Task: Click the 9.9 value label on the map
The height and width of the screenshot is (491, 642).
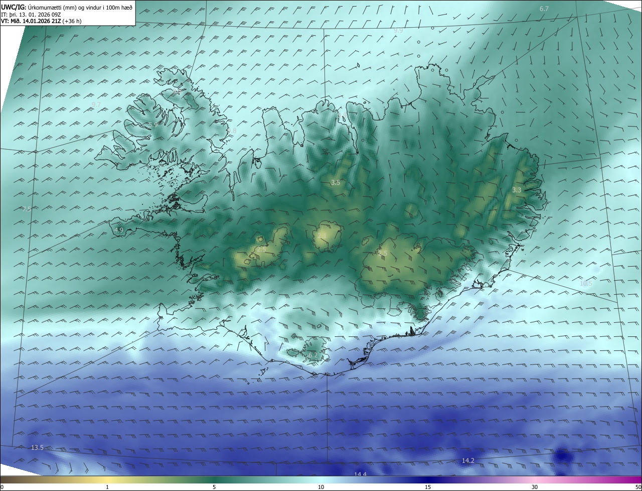Action: click(398, 31)
